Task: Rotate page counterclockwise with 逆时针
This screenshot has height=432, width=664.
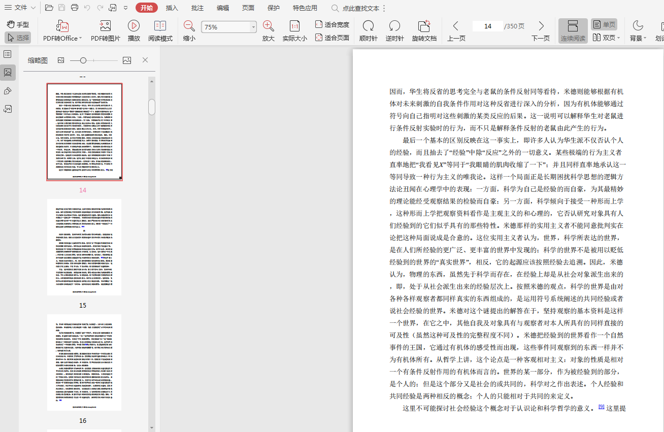Action: pyautogui.click(x=394, y=26)
